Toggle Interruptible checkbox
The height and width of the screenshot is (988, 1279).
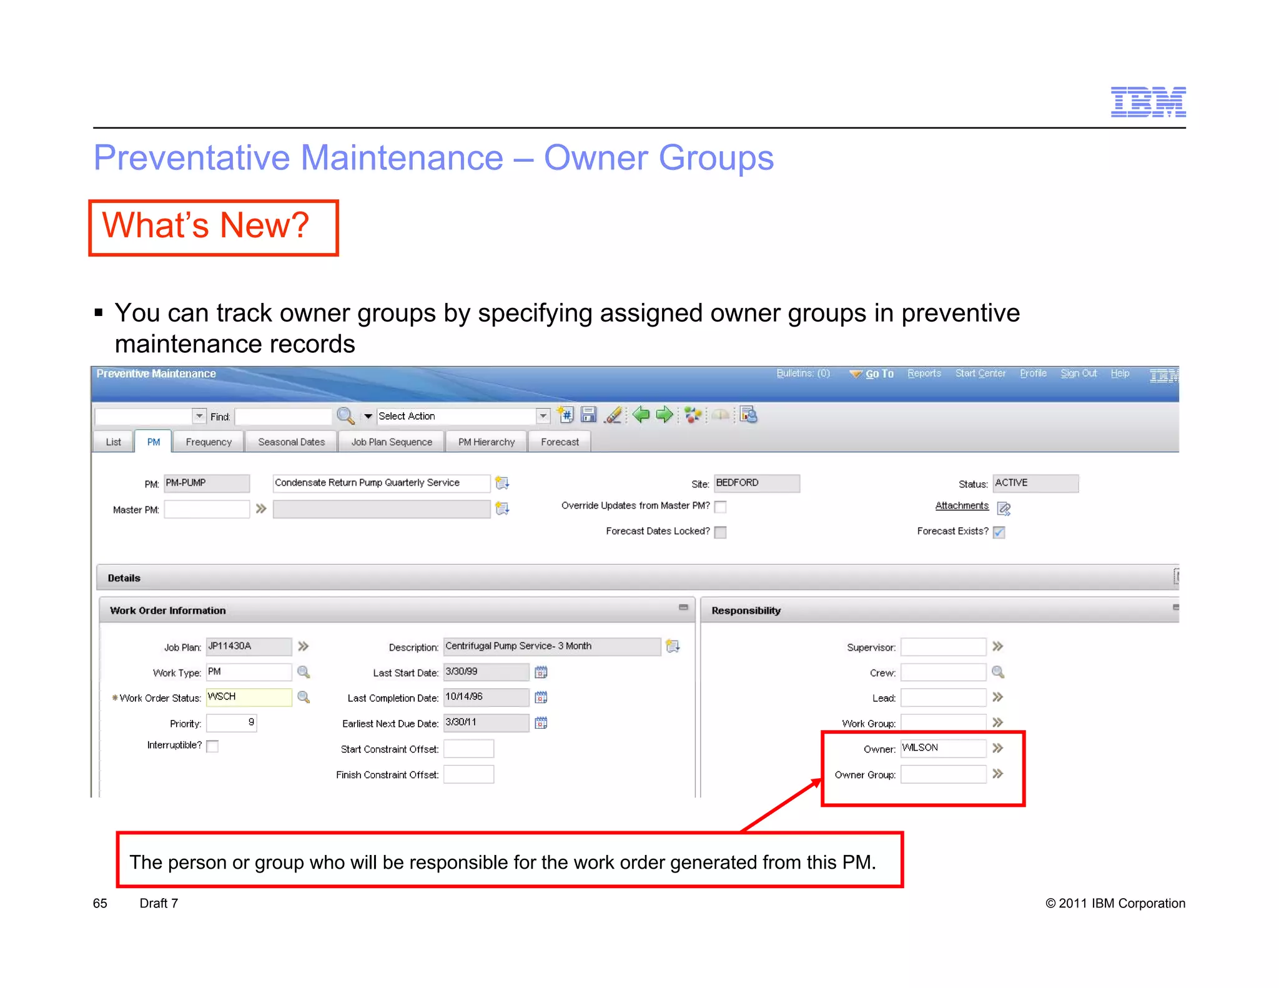212,746
